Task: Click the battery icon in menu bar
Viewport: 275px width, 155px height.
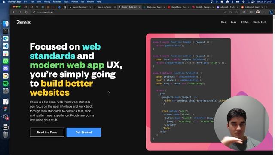Action: 238,2
